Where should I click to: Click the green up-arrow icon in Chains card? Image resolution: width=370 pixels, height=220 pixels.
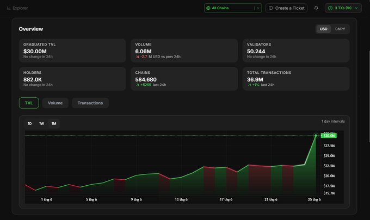[x=137, y=85]
